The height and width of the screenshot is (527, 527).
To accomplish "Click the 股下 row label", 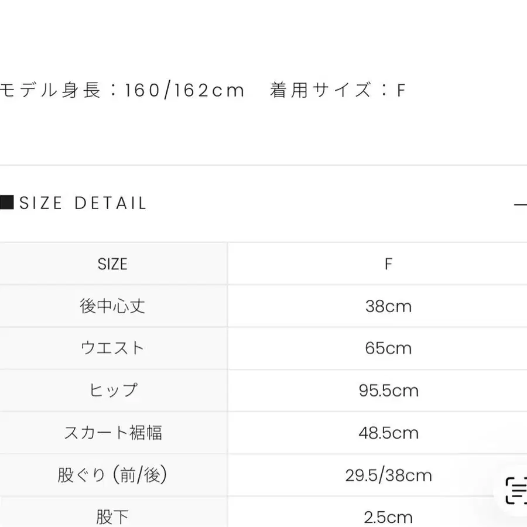I will 112,517.
